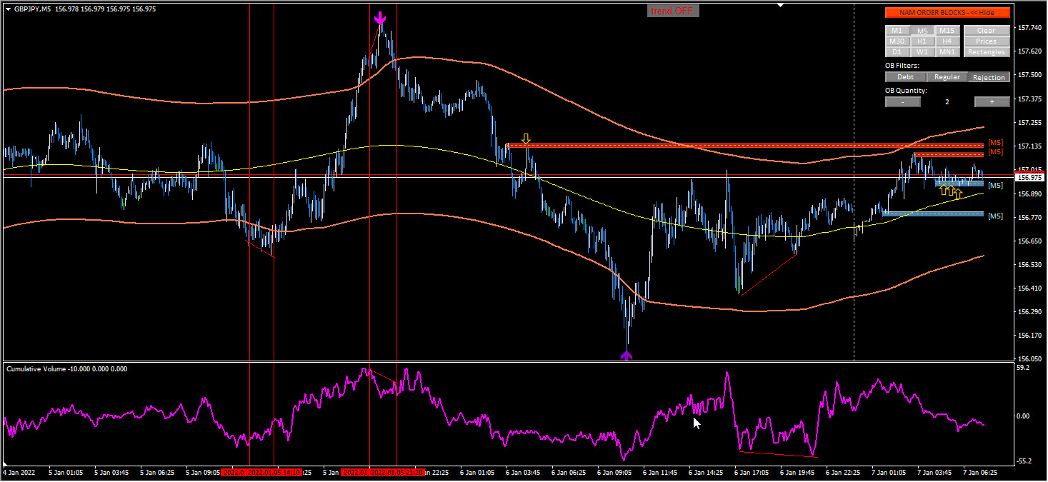Select the M30 timeframe button
The height and width of the screenshot is (482, 1048).
point(897,41)
